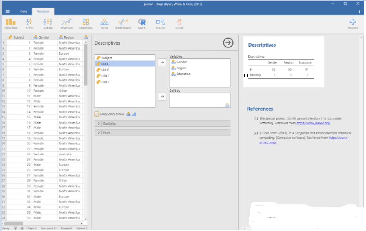This screenshot has width=366, height=231.
Task: Toggle the filter funnel in status bar
Action: (x=16, y=228)
